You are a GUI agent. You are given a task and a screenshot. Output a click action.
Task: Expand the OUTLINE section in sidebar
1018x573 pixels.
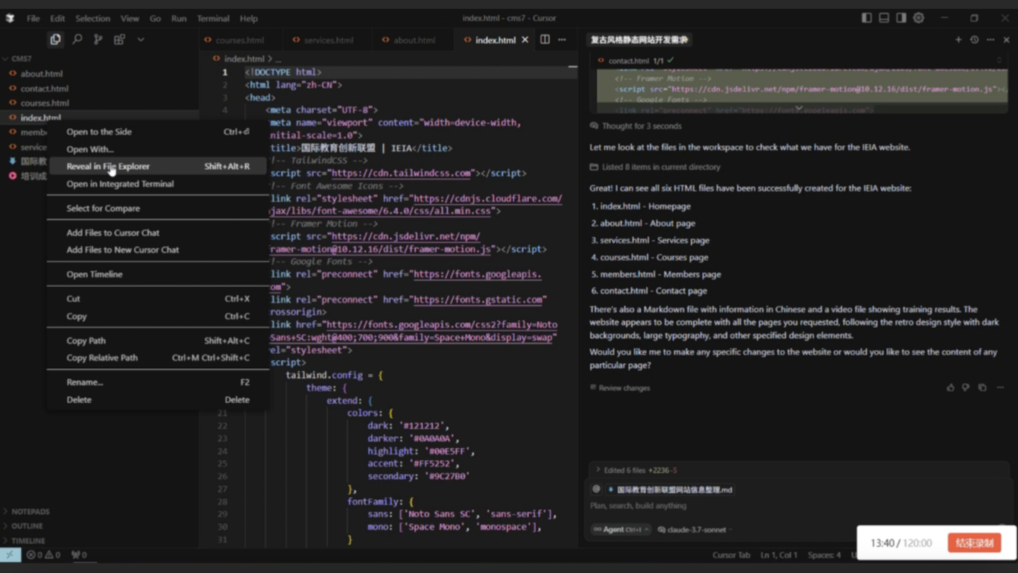27,526
